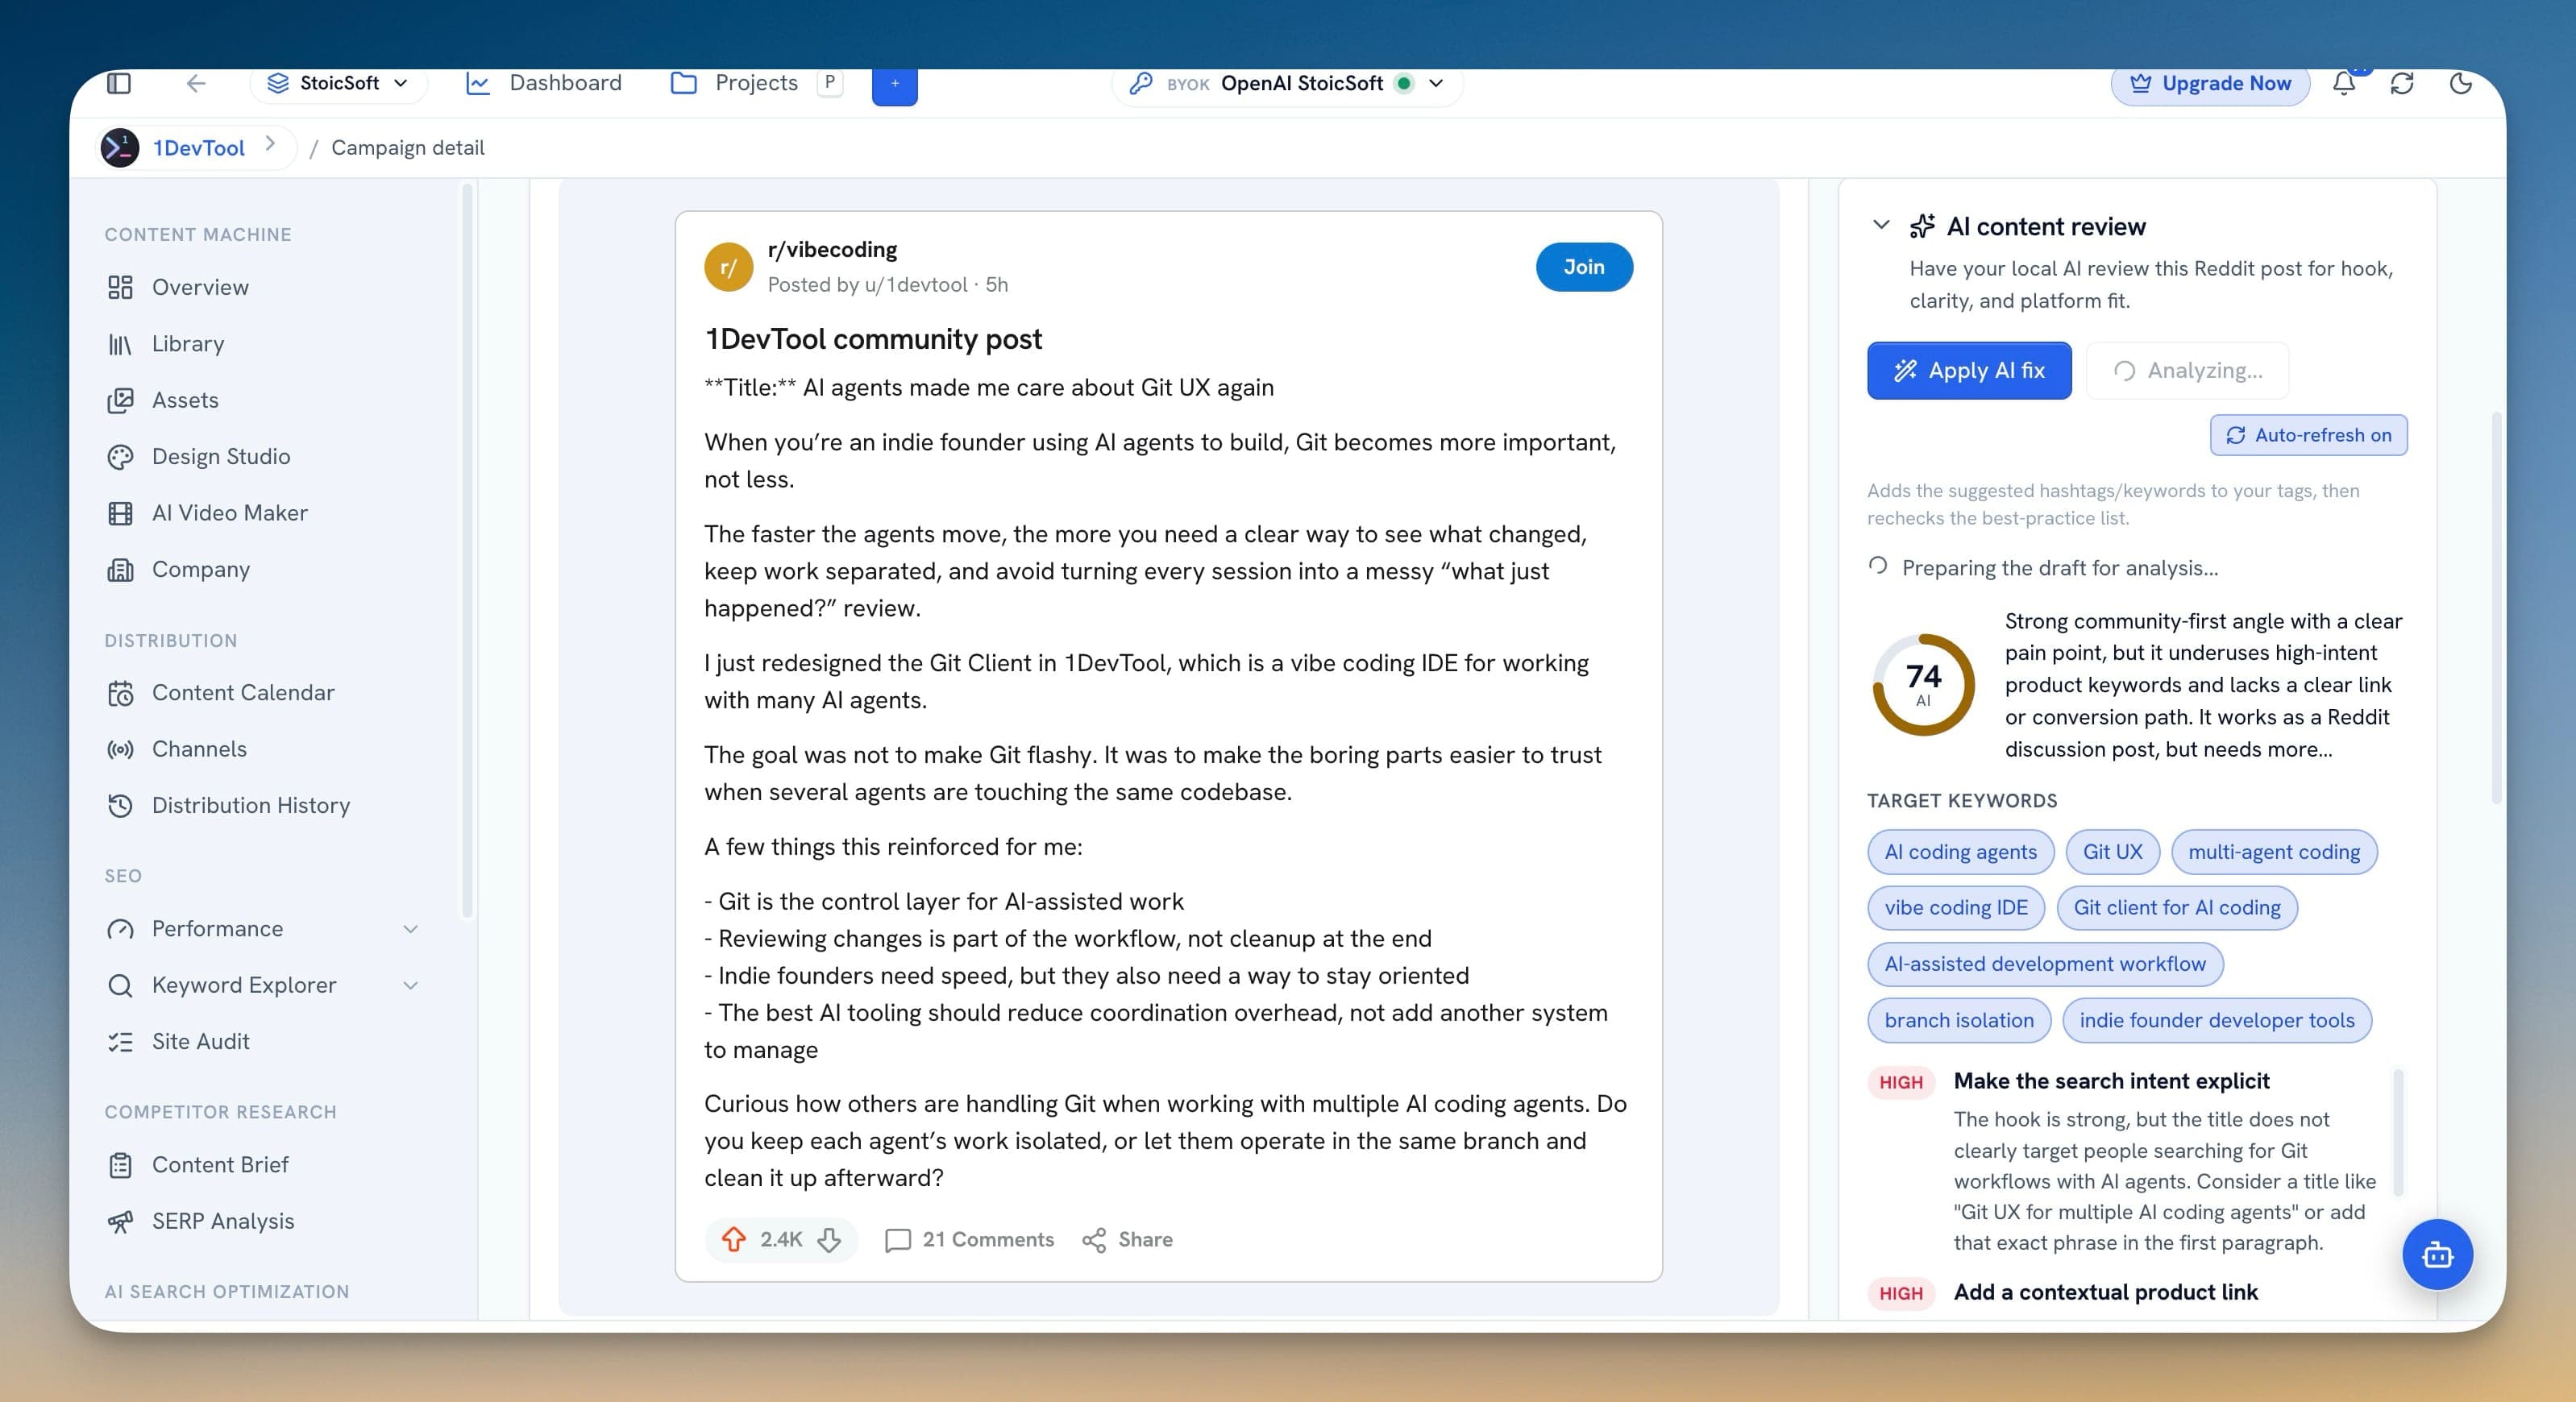Upvote the Reddit post preview

pyautogui.click(x=734, y=1239)
